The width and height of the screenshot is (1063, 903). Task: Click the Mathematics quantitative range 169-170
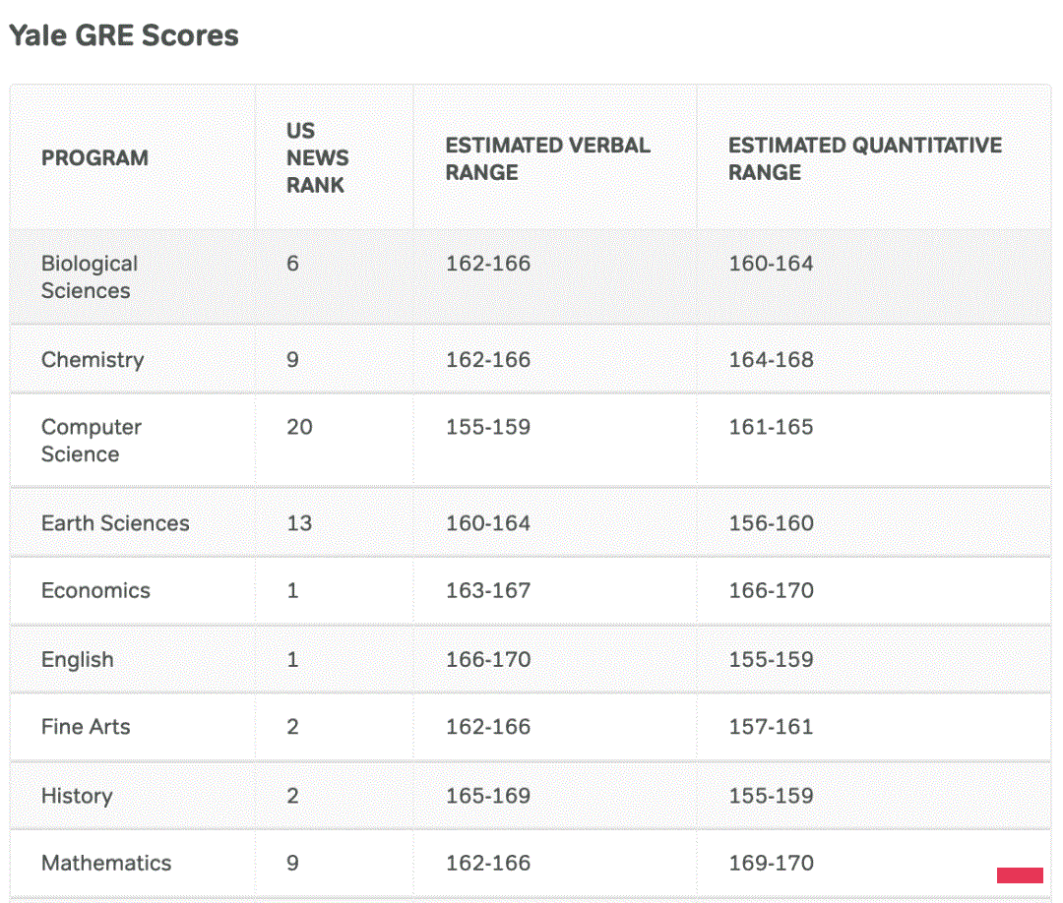(771, 863)
